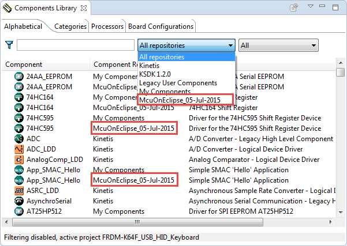This screenshot has height=246, width=347.
Task: Switch to Board Configurations tab
Action: 161,27
